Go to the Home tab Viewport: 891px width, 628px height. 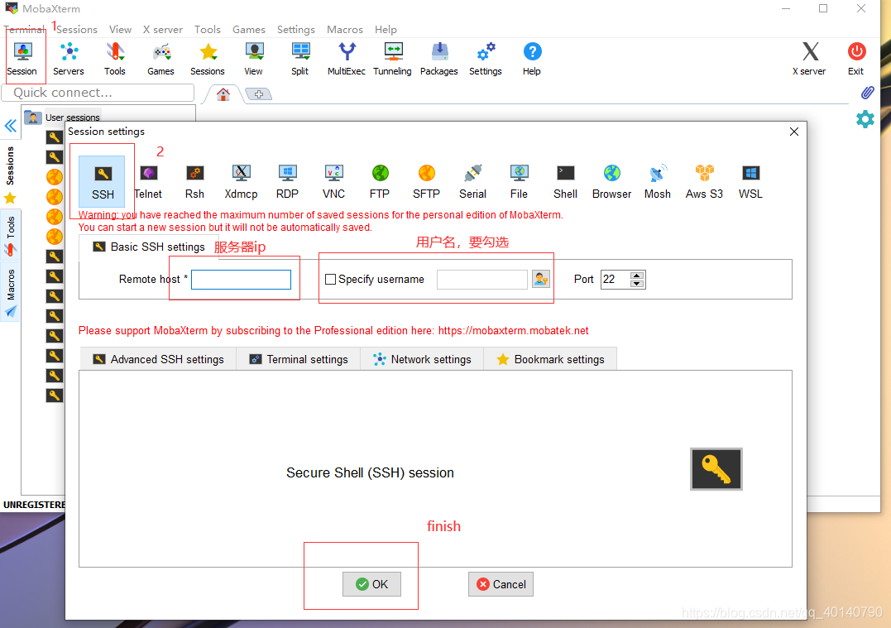223,94
